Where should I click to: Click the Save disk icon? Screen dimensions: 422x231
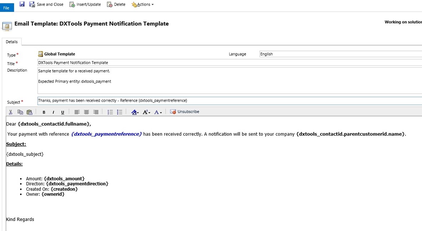[22, 4]
